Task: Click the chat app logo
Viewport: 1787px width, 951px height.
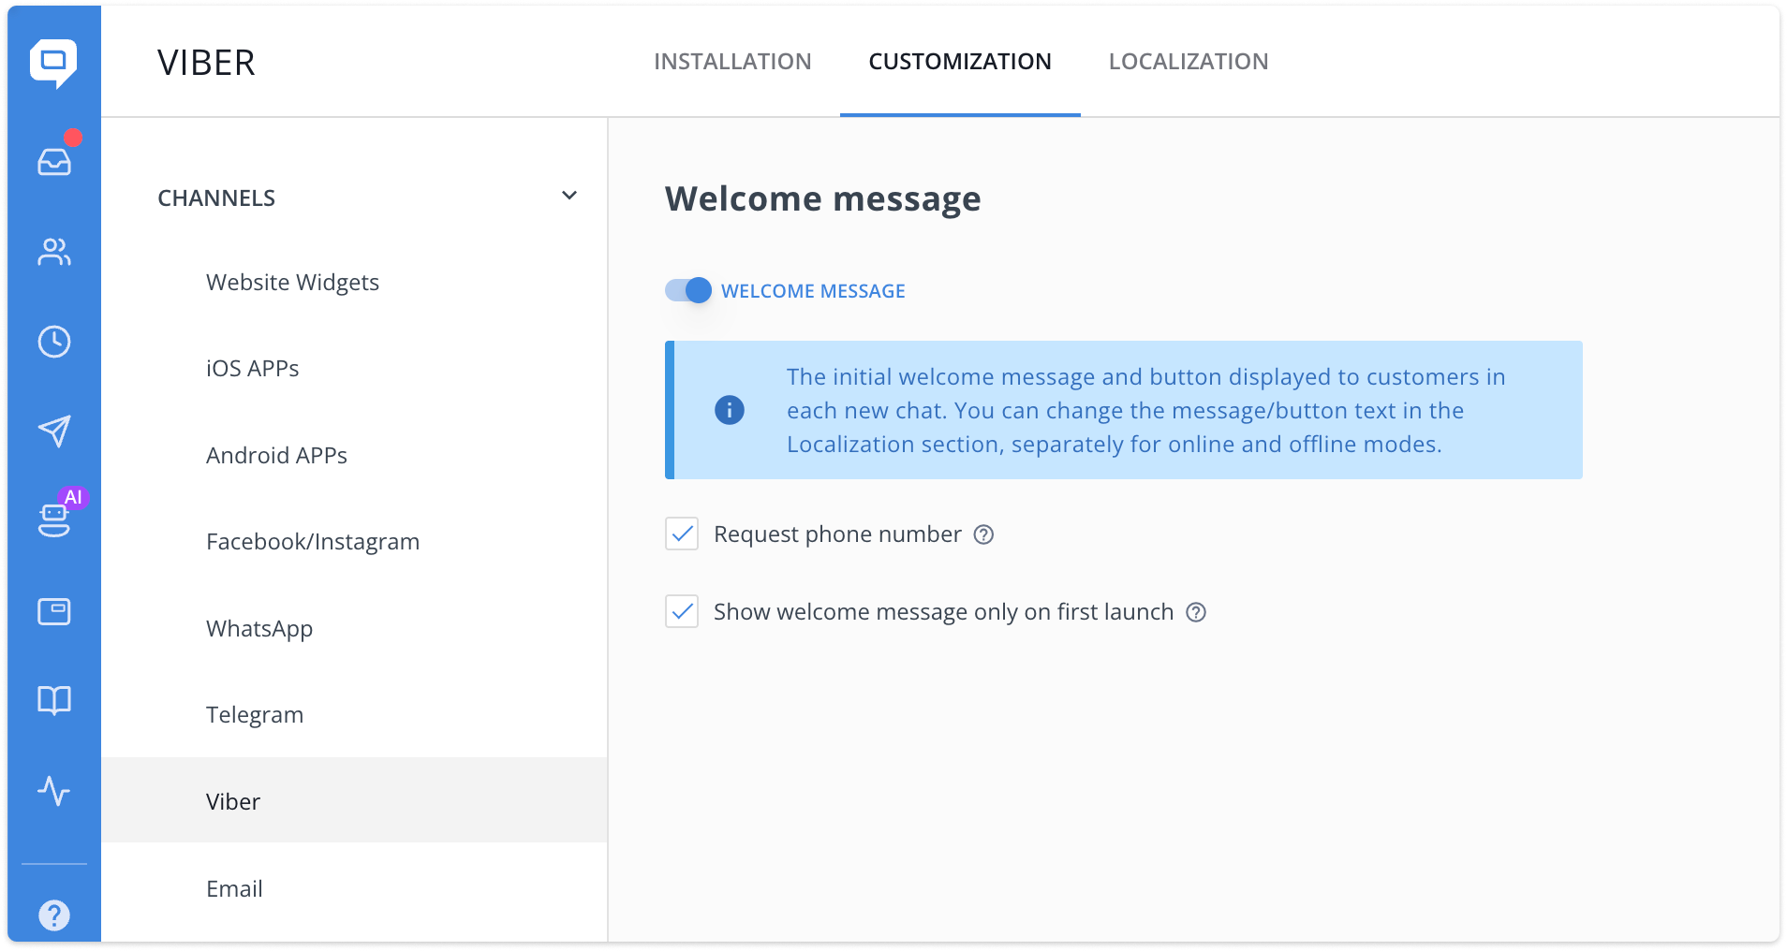Action: pyautogui.click(x=54, y=62)
